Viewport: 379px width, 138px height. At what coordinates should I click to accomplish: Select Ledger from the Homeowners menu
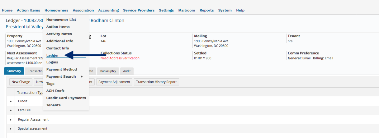pyautogui.click(x=53, y=55)
